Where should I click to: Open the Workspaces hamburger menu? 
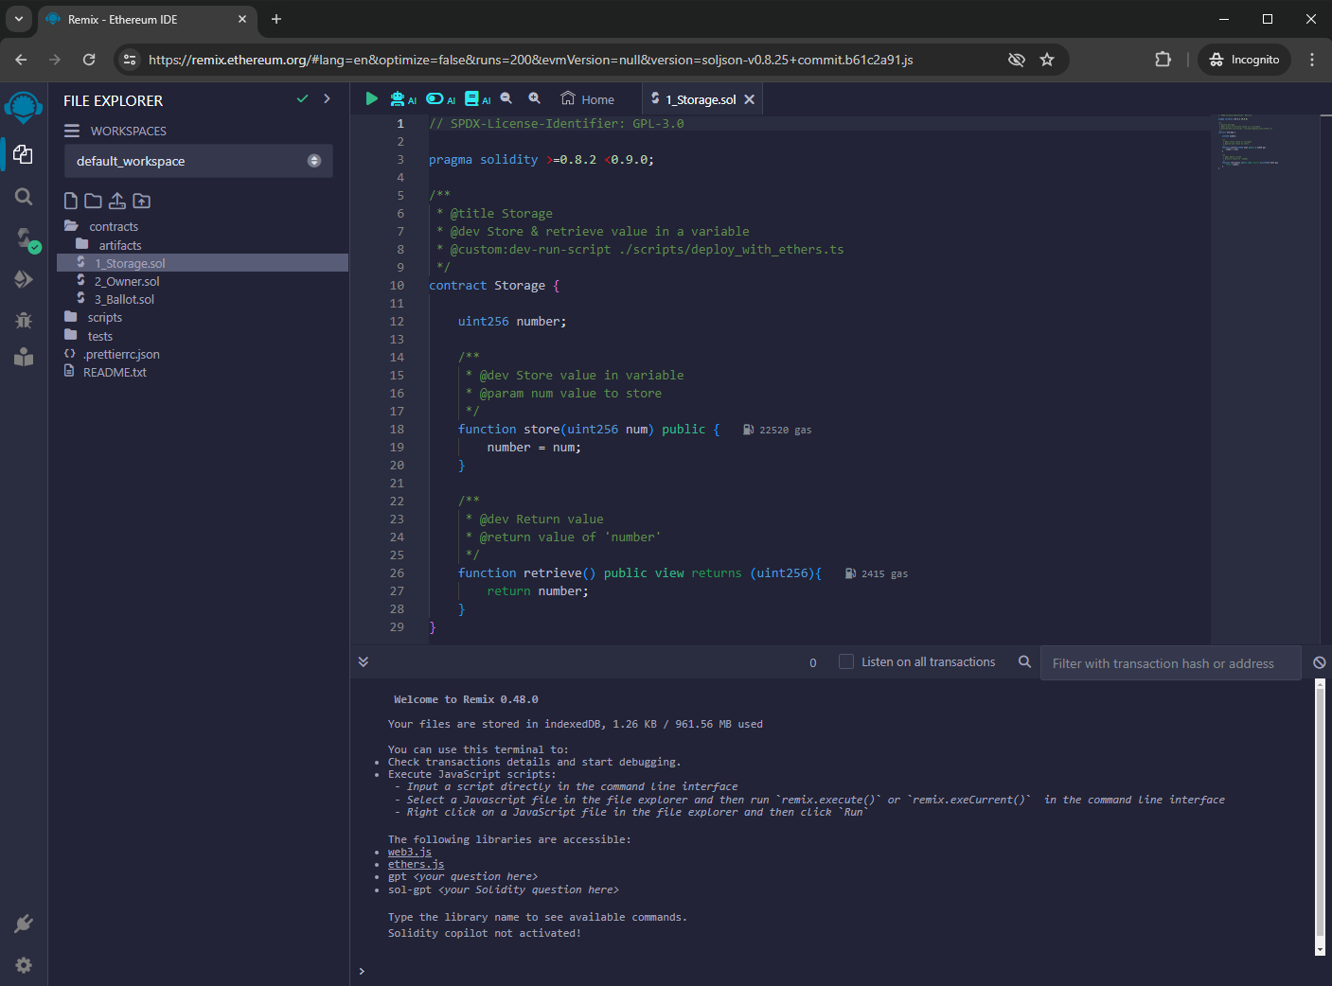[72, 131]
